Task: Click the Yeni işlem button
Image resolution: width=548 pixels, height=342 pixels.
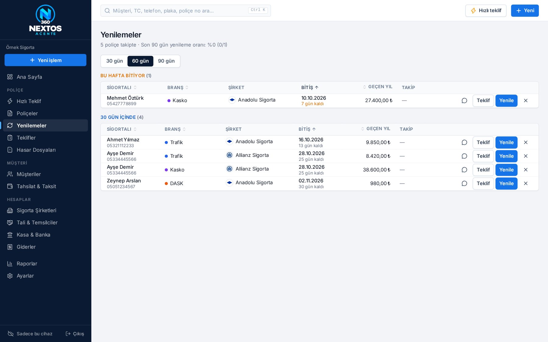Action: click(45, 60)
